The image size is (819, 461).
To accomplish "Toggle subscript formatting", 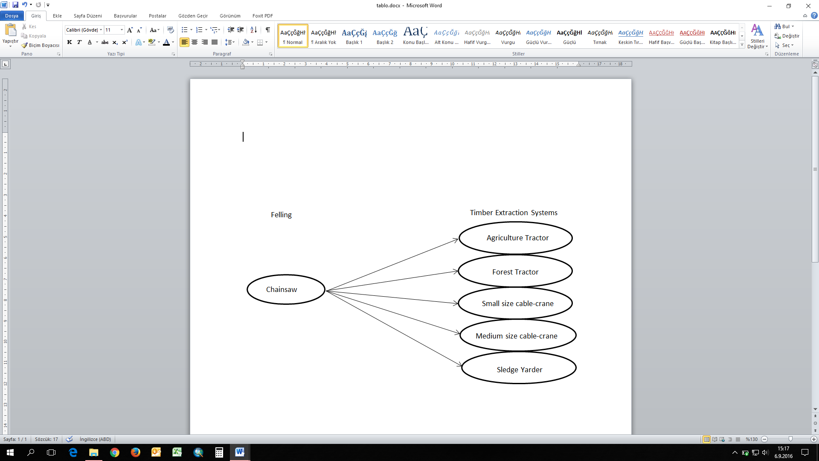I will (x=115, y=42).
